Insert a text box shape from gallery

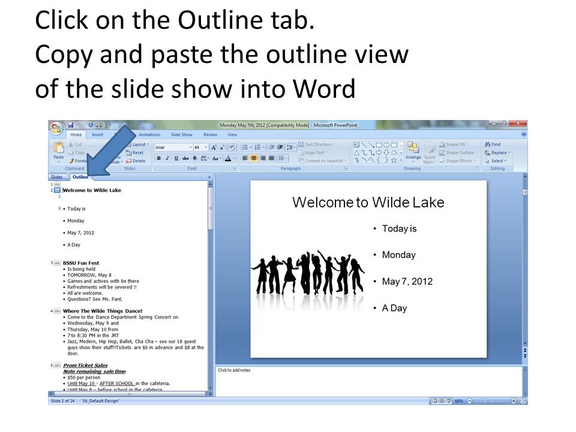(x=356, y=145)
